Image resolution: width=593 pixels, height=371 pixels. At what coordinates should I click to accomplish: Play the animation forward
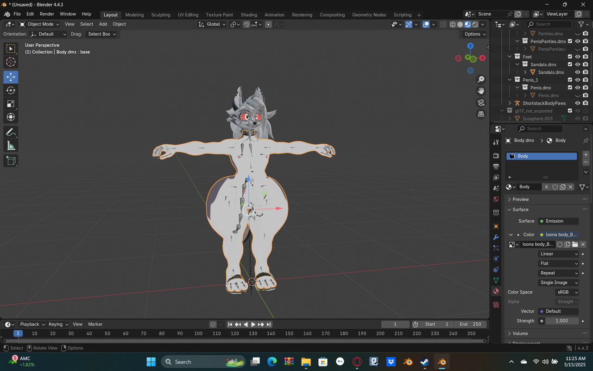253,325
